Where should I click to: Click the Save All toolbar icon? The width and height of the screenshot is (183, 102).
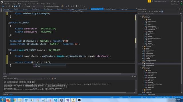[17, 6]
